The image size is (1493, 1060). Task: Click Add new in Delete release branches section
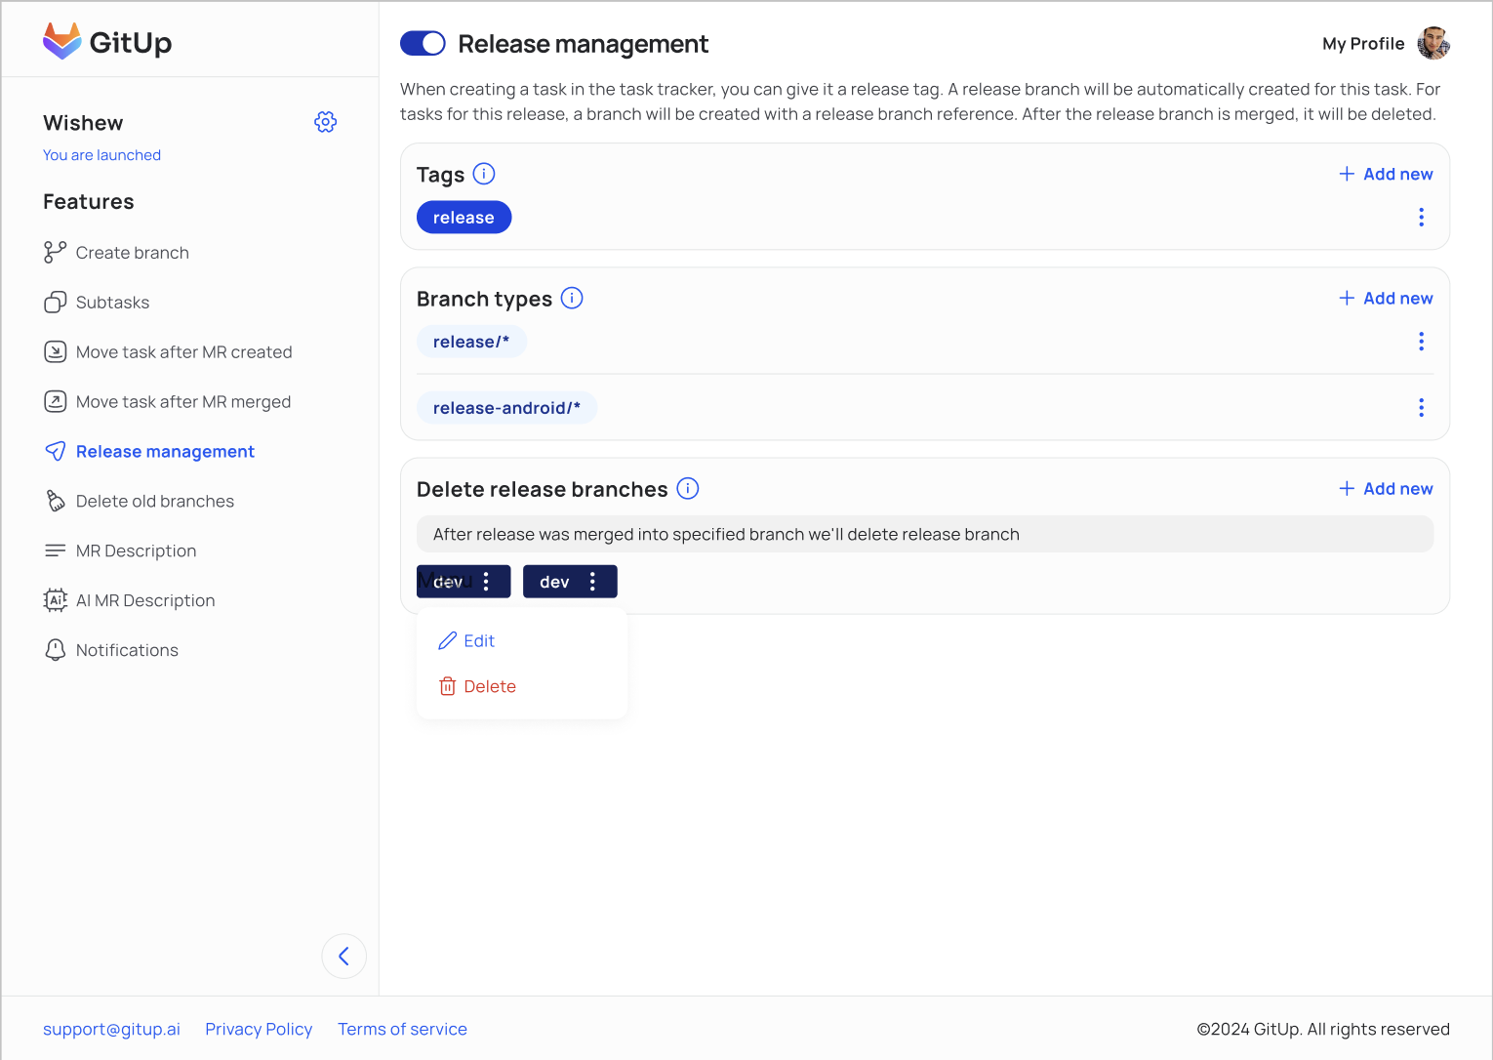coord(1386,488)
